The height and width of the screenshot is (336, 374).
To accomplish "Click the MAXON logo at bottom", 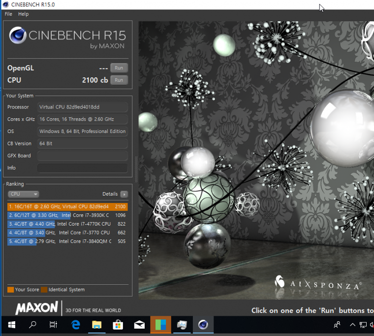I will [36, 308].
